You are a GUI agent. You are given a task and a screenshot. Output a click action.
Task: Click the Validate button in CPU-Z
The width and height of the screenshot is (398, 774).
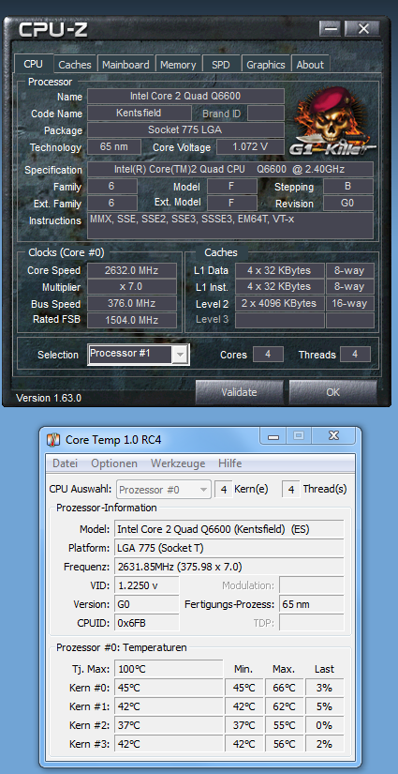[240, 392]
